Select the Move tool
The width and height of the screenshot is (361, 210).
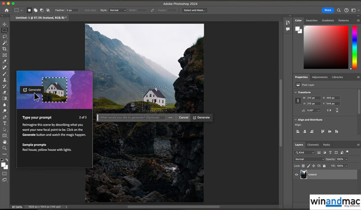coord(5,24)
